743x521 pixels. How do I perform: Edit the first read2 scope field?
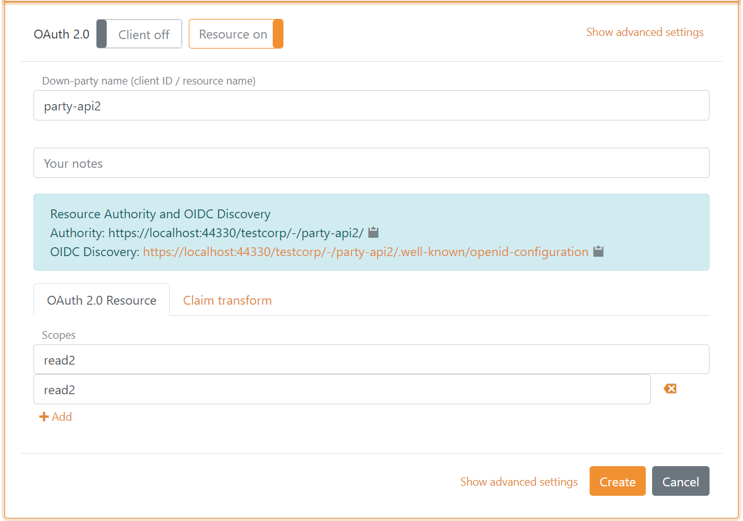click(x=371, y=360)
